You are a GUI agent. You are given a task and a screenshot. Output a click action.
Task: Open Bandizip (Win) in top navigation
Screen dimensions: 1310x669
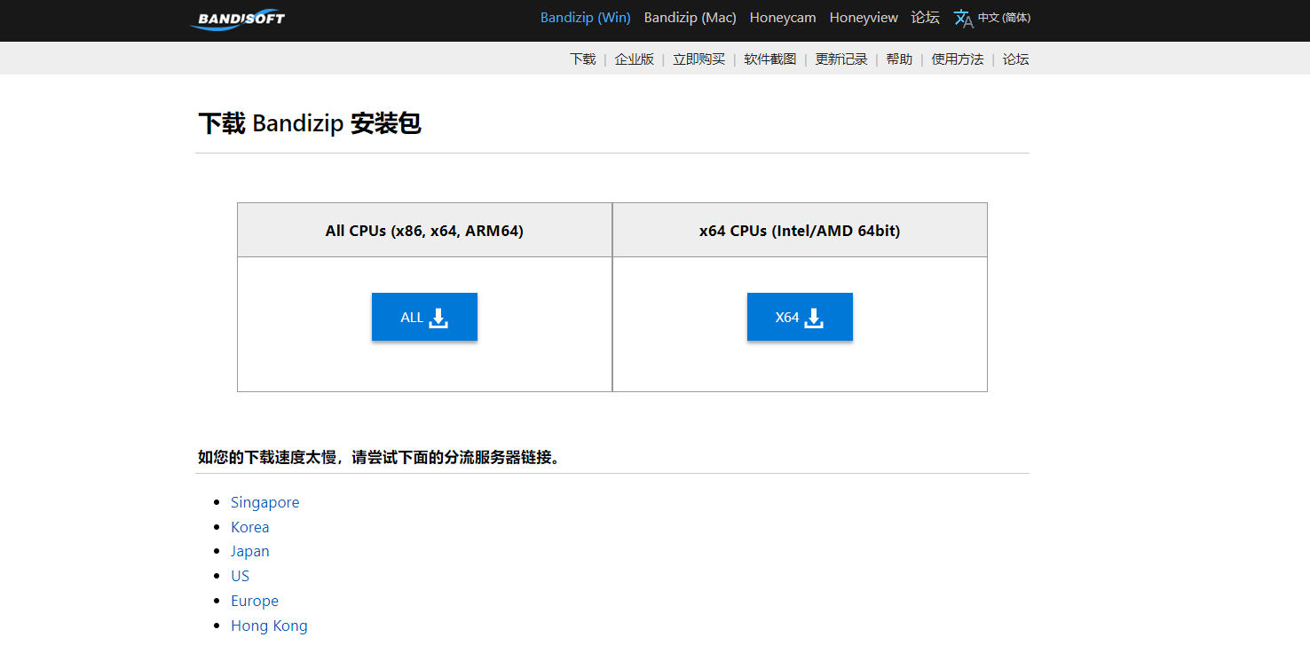[x=586, y=18]
